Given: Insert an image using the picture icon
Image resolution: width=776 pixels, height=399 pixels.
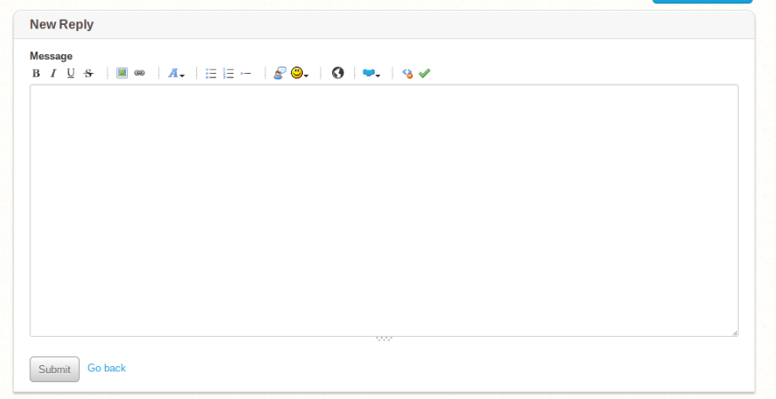Looking at the screenshot, I should click(x=123, y=74).
